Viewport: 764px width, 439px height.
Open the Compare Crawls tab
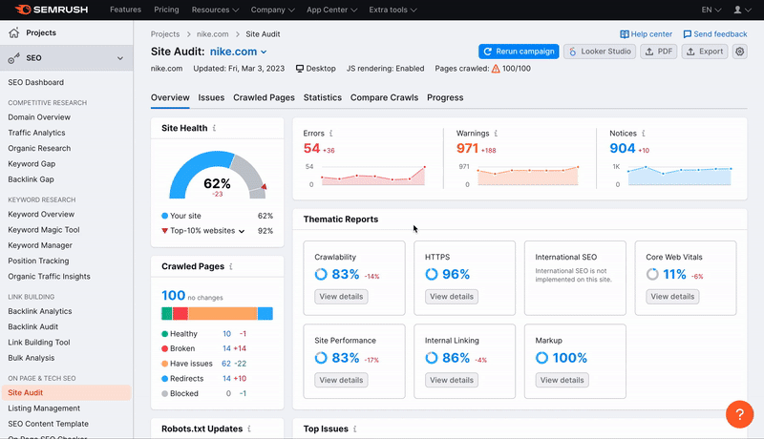pos(384,98)
